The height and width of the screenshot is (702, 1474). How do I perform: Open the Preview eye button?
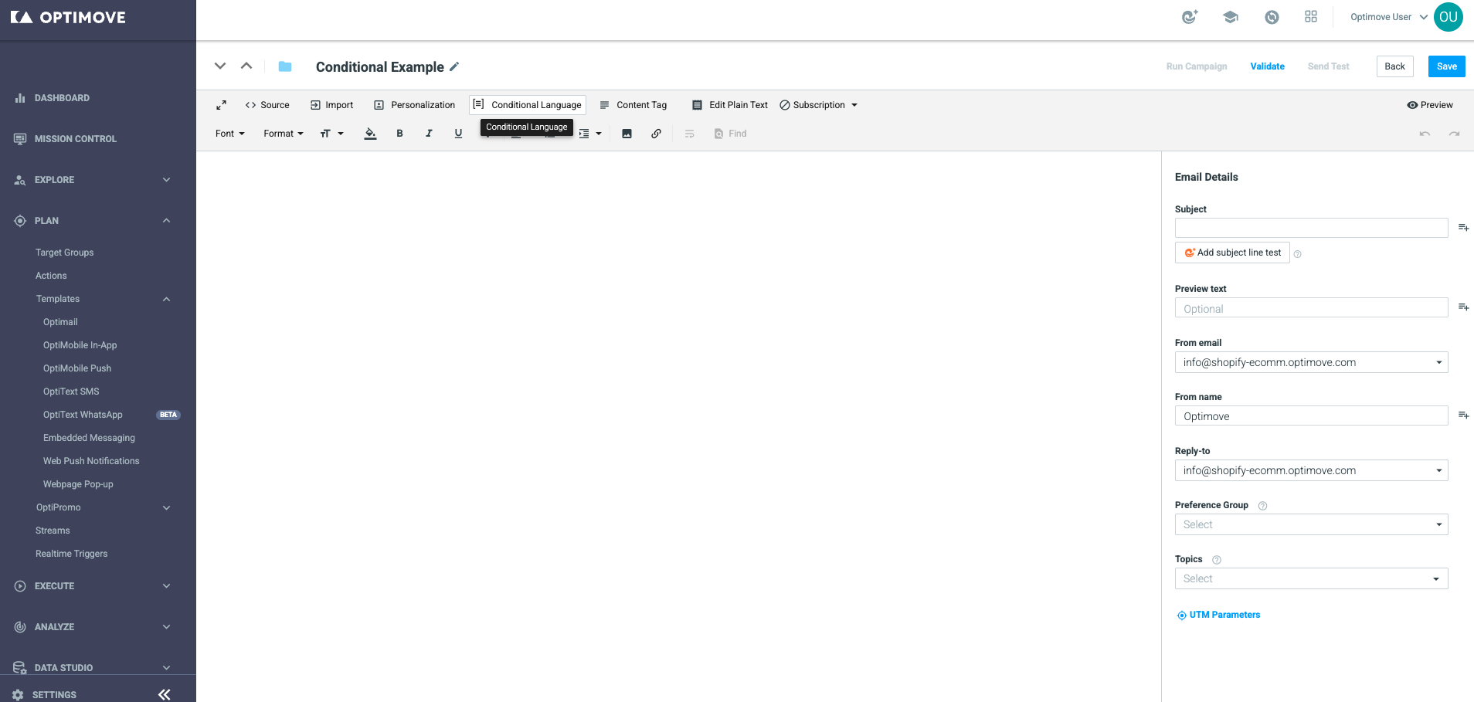pos(1430,105)
